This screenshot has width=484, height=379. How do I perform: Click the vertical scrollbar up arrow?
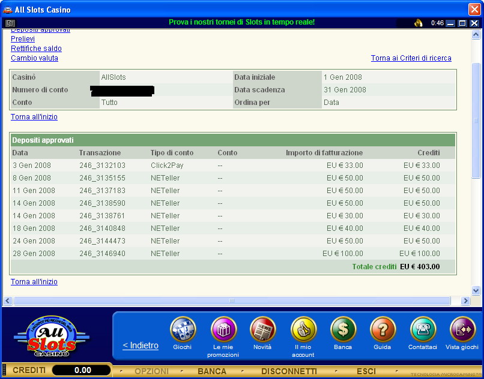coord(476,35)
